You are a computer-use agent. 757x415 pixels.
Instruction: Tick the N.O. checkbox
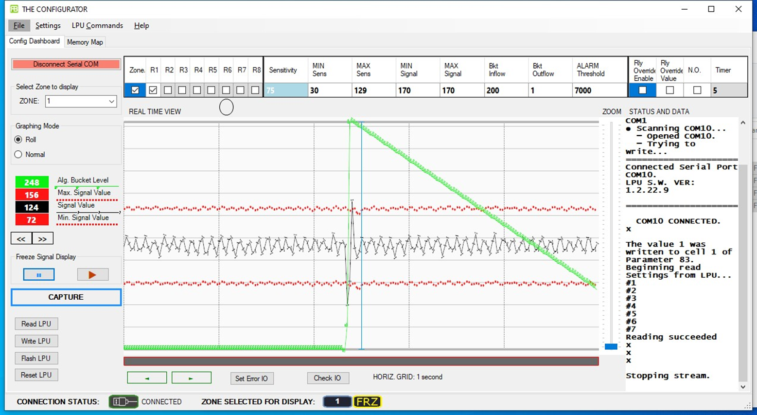pos(697,90)
